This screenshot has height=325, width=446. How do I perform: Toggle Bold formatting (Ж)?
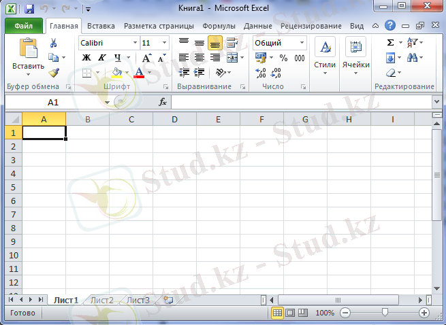tap(86, 58)
